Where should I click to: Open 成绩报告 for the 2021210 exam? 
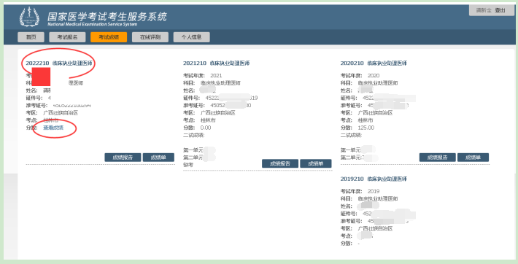[x=280, y=163]
